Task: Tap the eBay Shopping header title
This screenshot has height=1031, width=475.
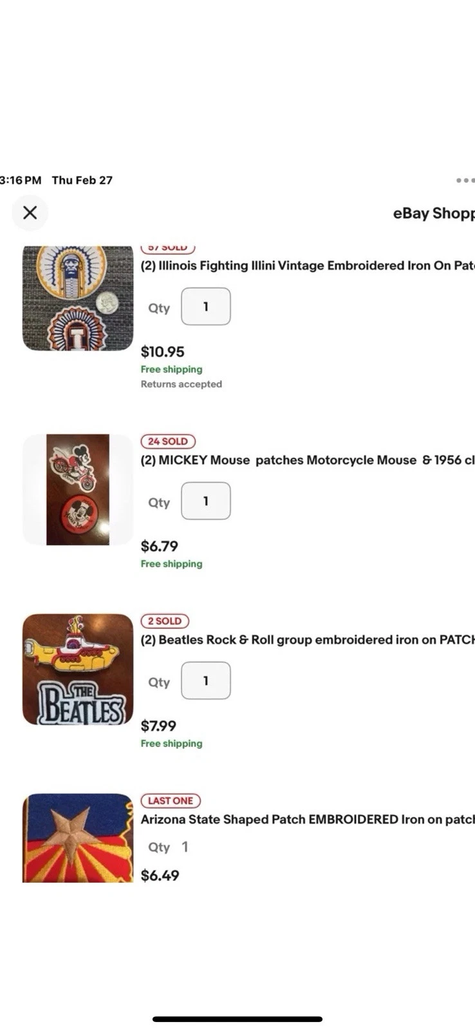Action: coord(434,213)
